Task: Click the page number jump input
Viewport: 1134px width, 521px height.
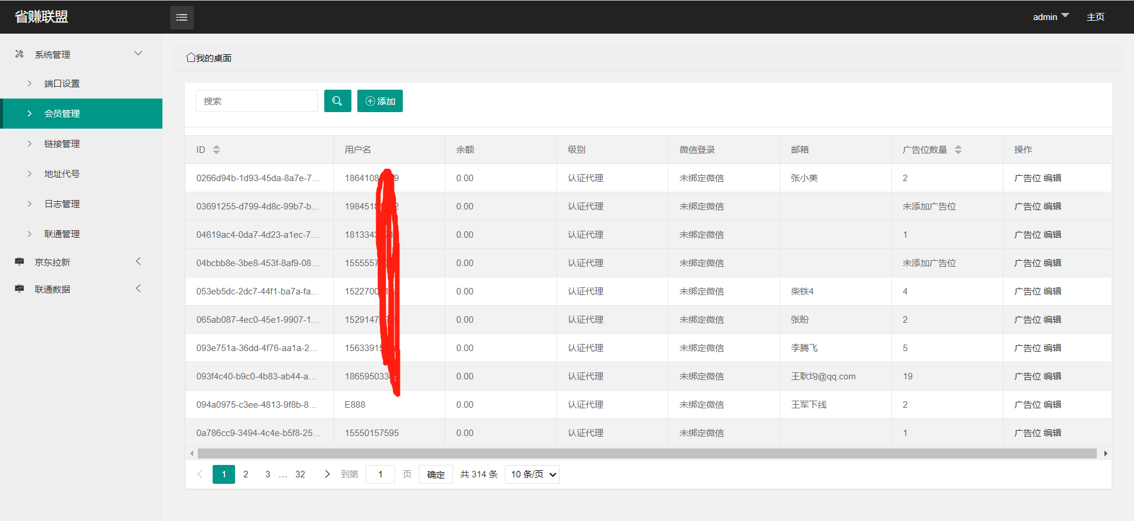Action: tap(380, 474)
